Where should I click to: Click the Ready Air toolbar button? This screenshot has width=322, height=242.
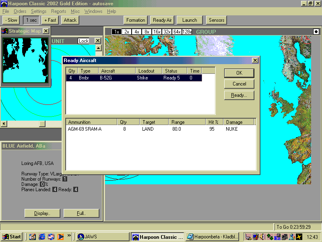[x=162, y=20]
